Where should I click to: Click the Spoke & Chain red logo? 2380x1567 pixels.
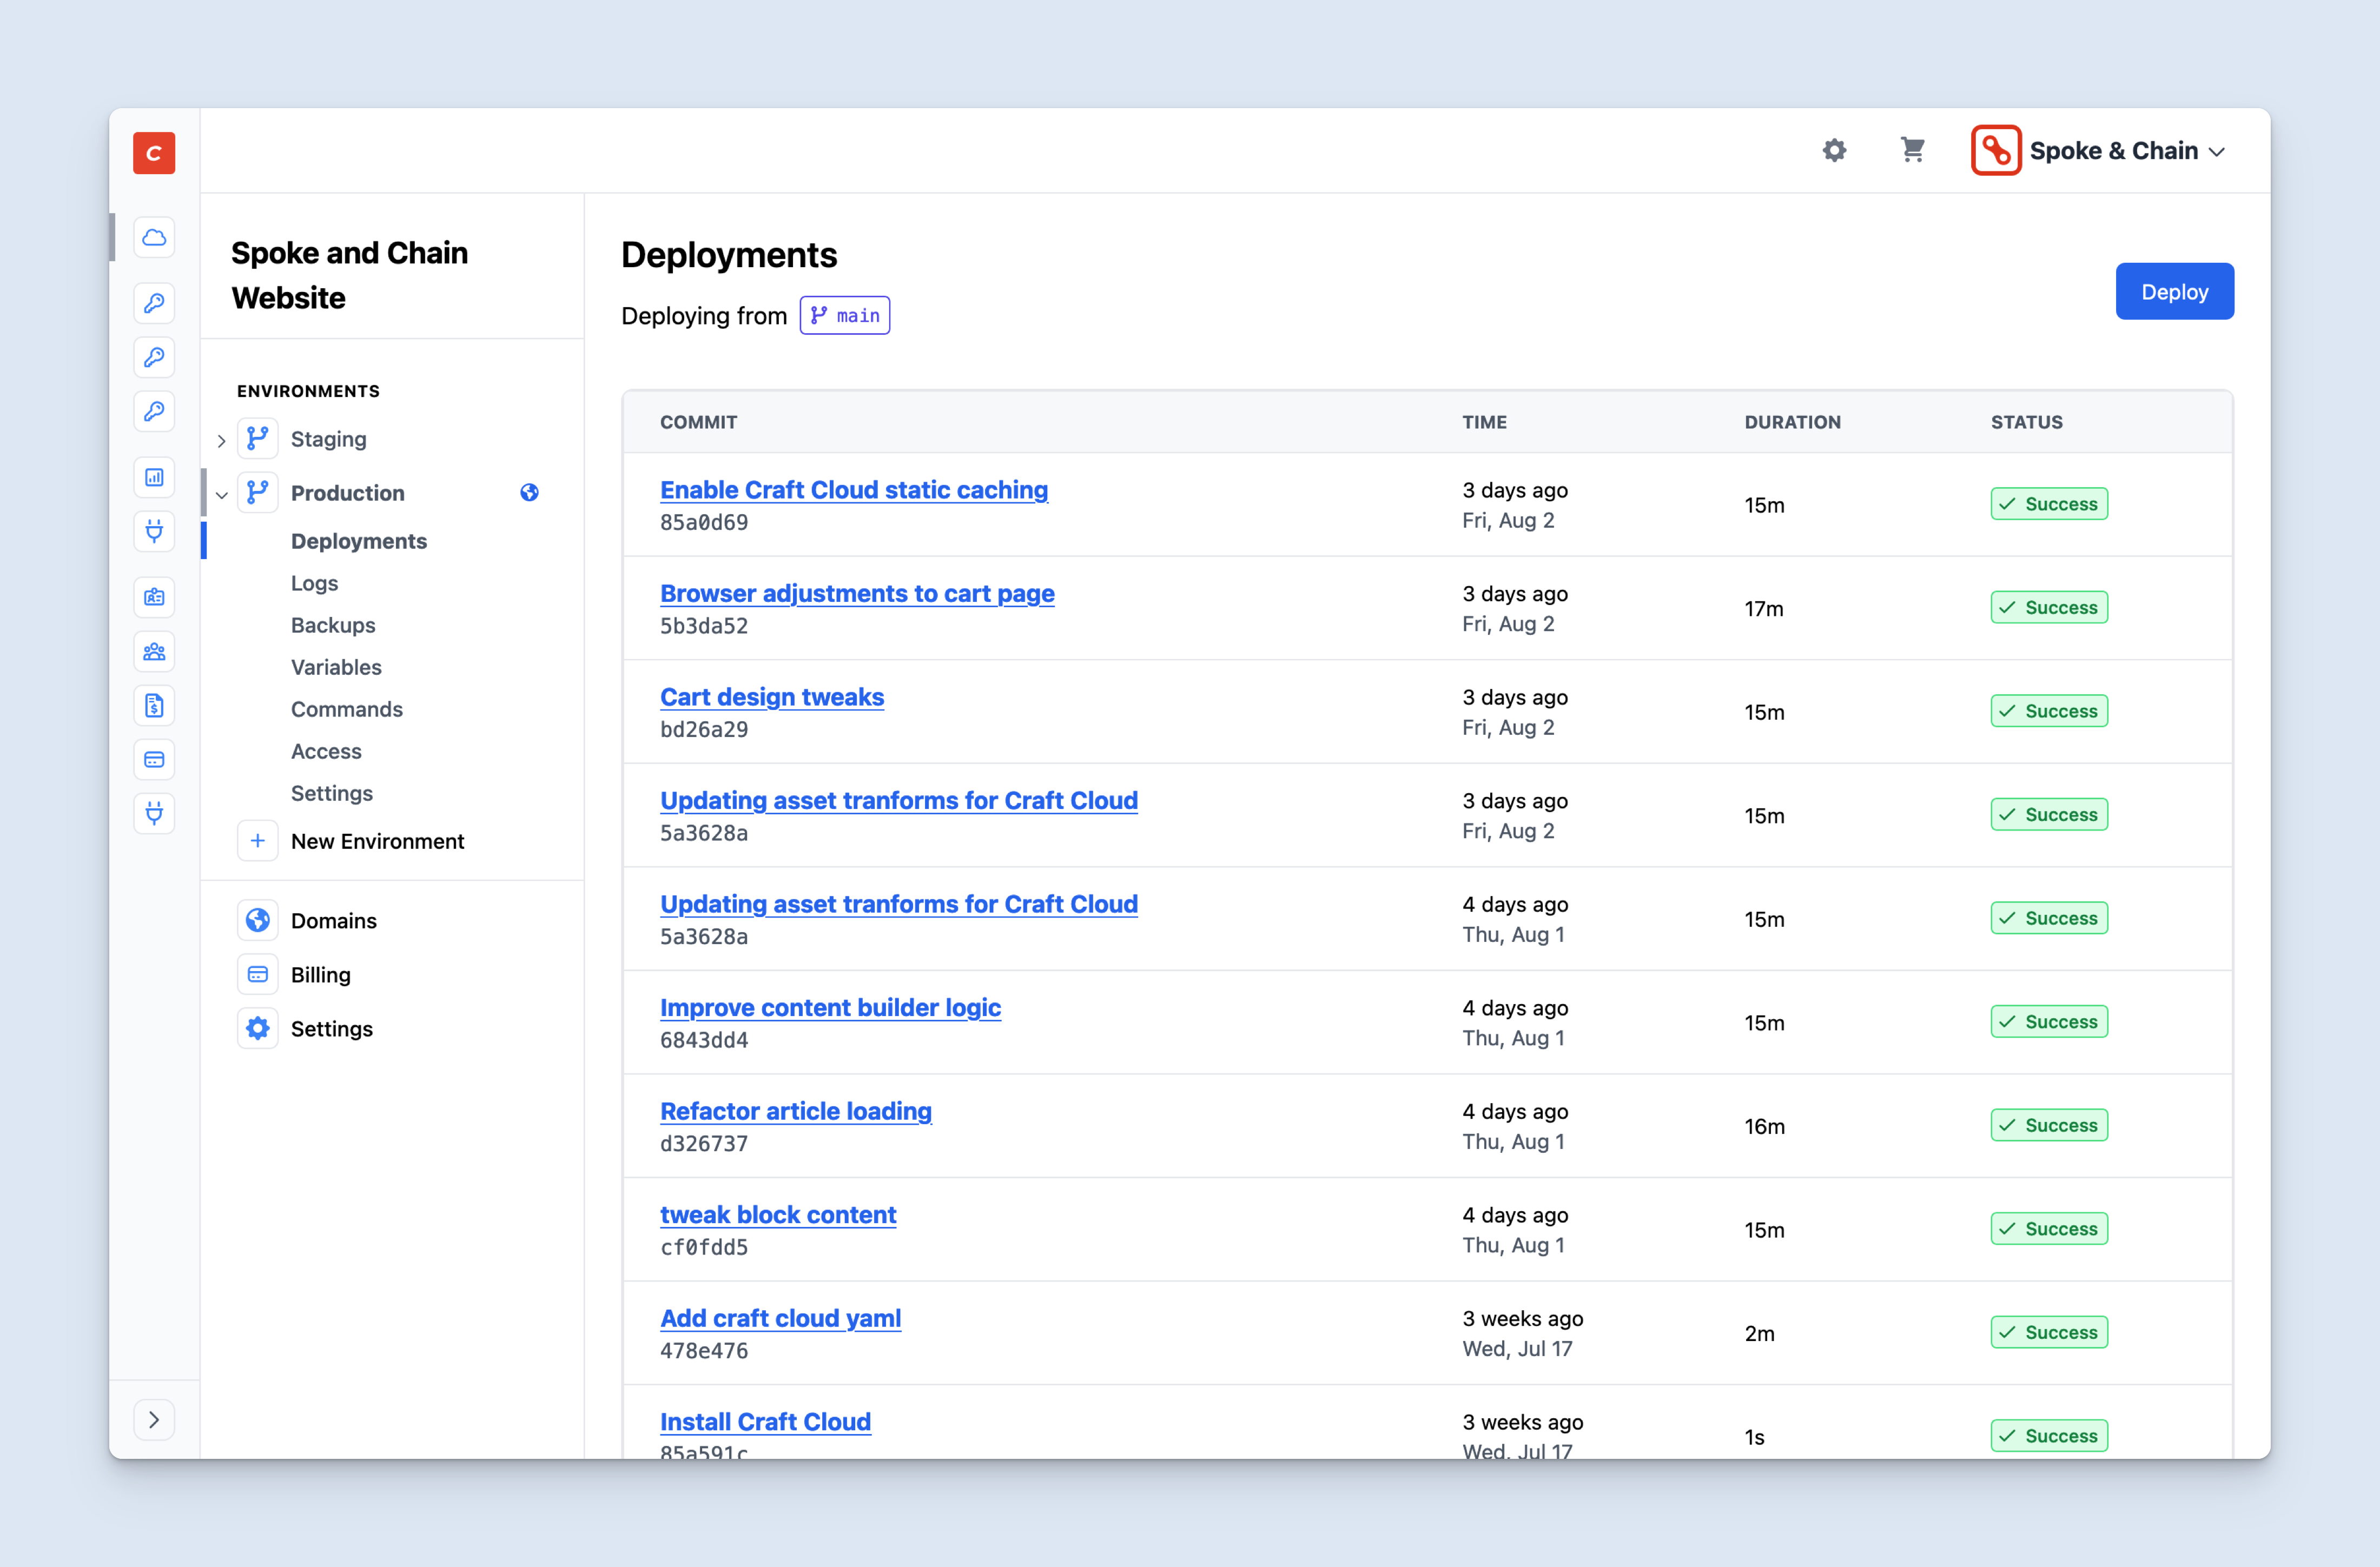pyautogui.click(x=1996, y=151)
